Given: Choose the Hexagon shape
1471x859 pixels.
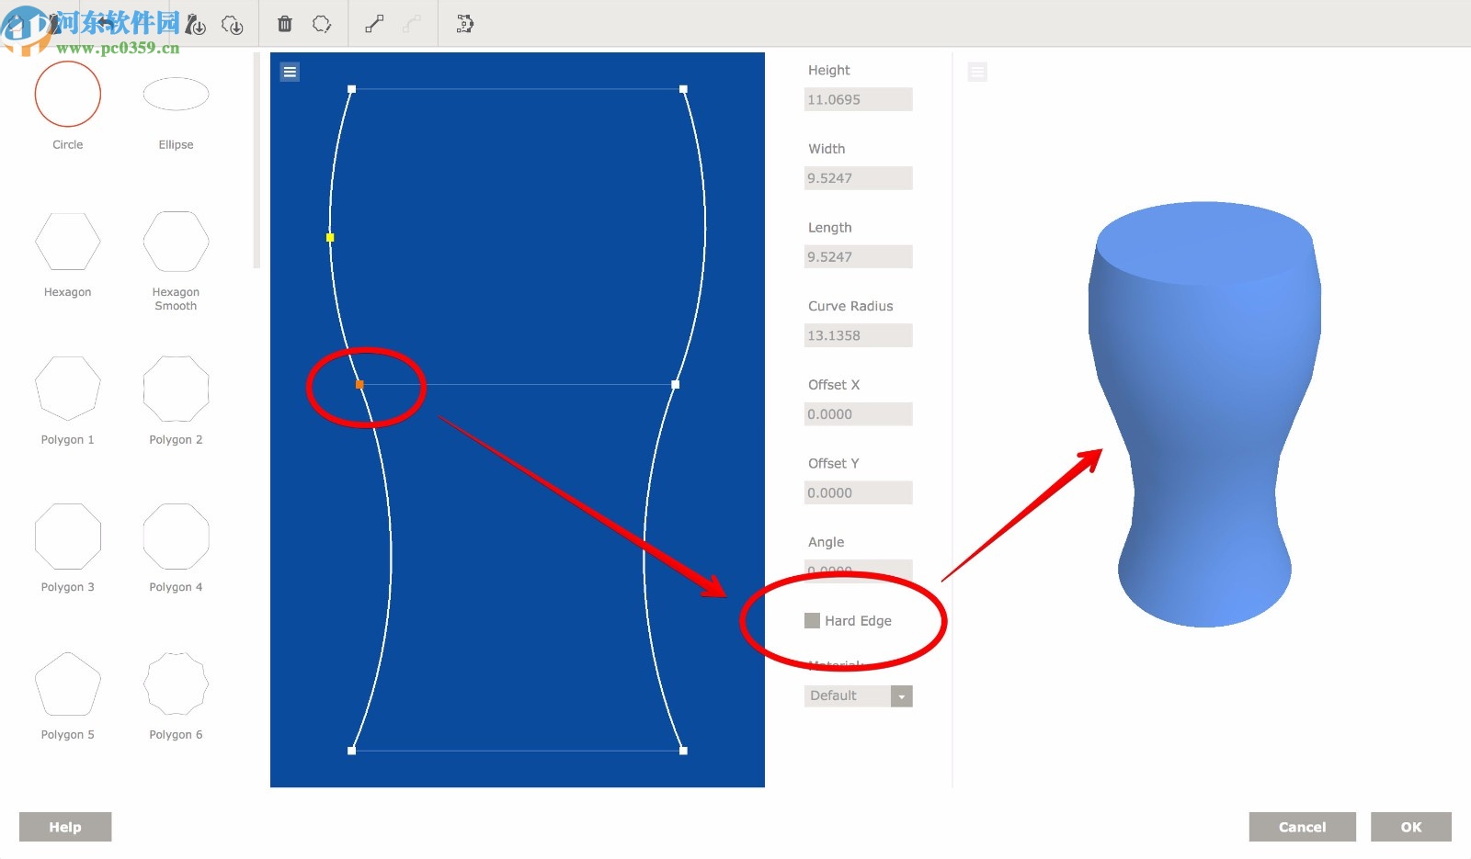Looking at the screenshot, I should [68, 241].
